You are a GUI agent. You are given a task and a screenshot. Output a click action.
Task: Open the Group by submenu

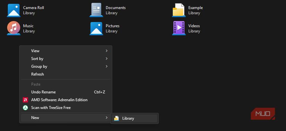(66, 66)
